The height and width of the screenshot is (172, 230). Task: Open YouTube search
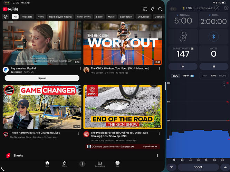coord(160,9)
